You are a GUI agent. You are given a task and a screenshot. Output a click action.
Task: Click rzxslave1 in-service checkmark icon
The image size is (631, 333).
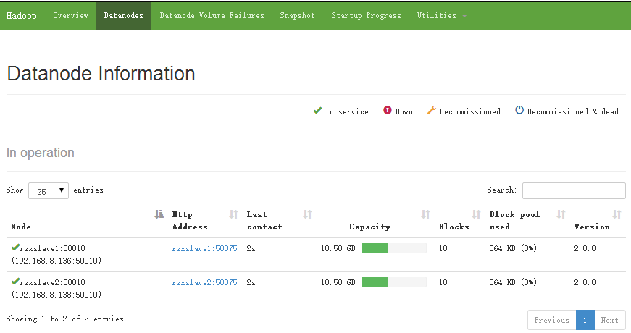pyautogui.click(x=15, y=248)
